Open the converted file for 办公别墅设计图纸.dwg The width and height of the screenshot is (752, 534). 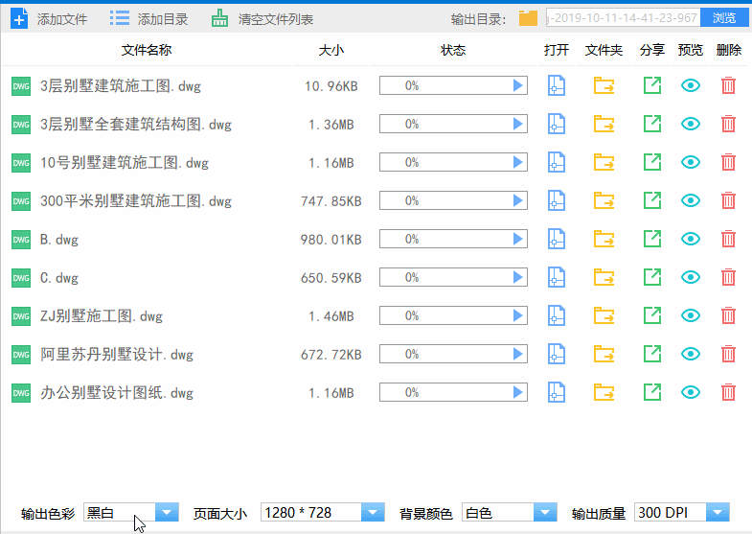(x=557, y=393)
